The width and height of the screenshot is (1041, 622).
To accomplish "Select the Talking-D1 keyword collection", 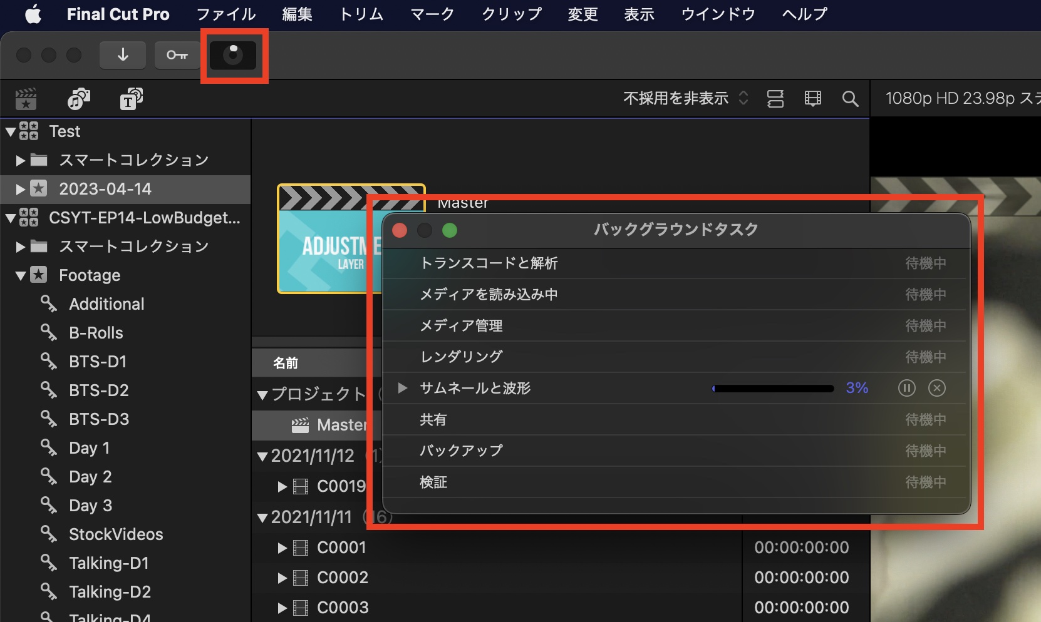I will coord(109,563).
